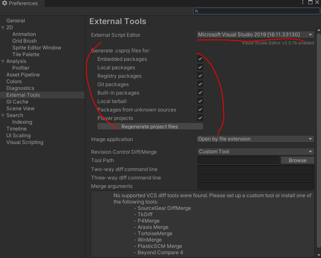Toggle Local packages checkbox
321x258 pixels.
point(200,68)
